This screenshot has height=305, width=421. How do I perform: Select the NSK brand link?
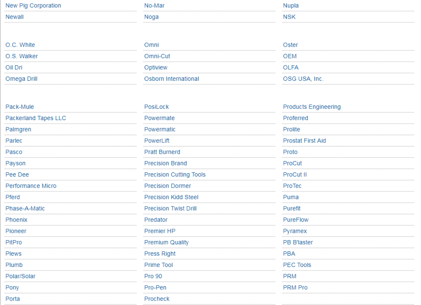(x=289, y=17)
